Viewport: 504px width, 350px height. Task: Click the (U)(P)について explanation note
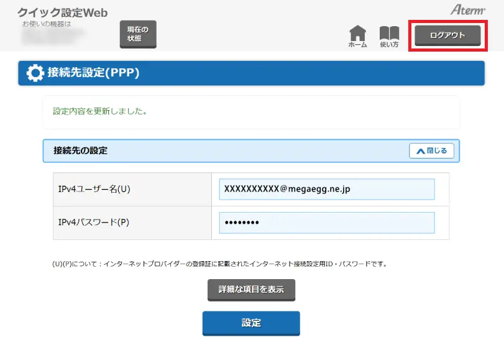(220, 264)
